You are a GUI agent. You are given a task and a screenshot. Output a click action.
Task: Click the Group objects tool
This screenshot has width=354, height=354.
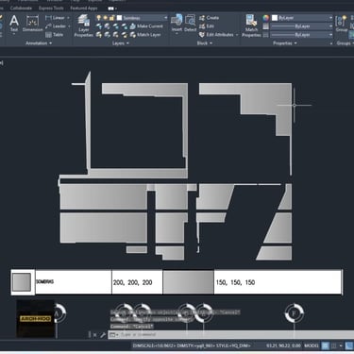pos(341,23)
